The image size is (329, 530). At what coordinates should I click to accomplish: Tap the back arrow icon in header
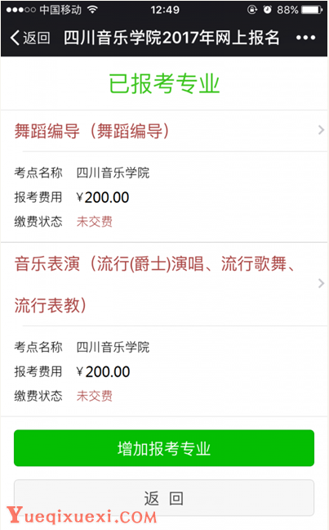point(15,38)
